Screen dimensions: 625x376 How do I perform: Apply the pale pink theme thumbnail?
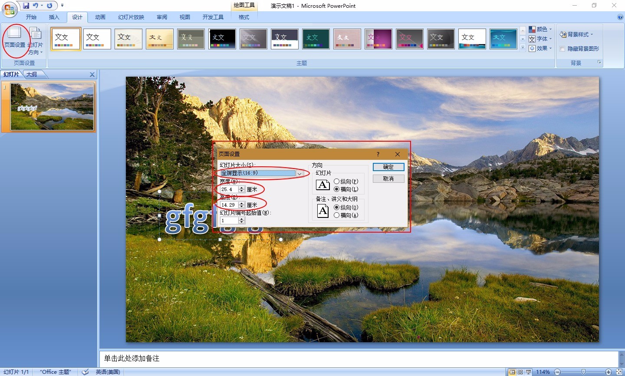(x=347, y=39)
